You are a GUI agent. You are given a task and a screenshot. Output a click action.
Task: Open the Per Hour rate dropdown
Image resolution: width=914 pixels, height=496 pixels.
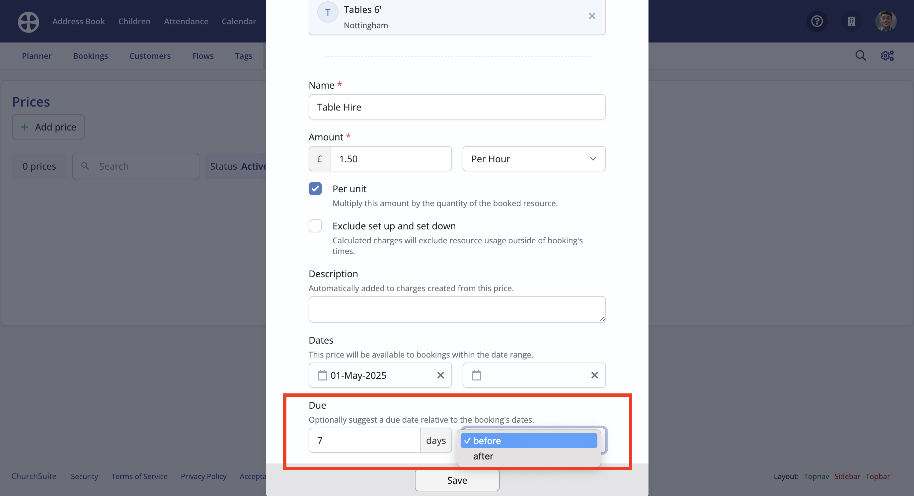(x=534, y=159)
